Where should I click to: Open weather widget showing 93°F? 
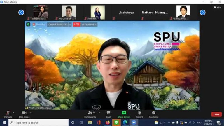coord(160,123)
